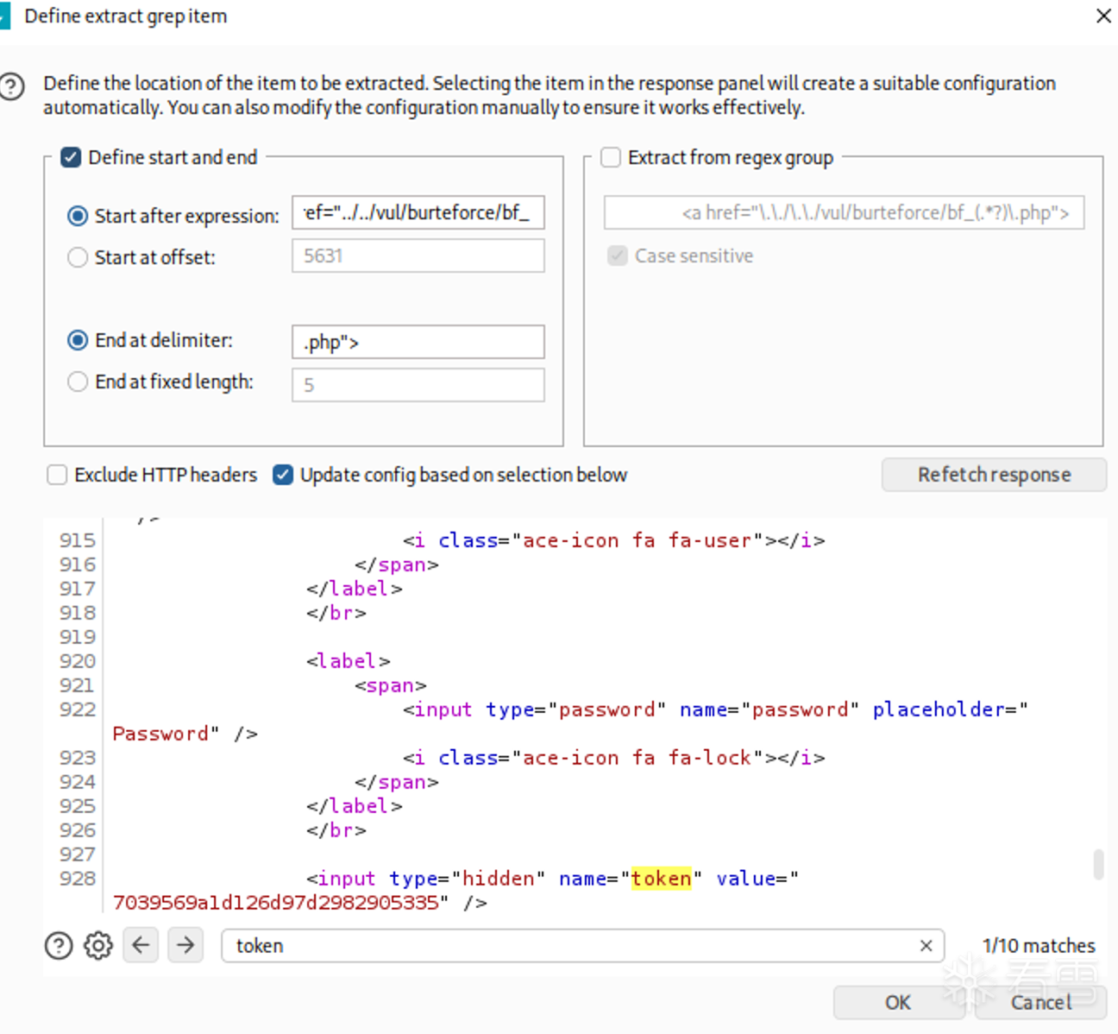This screenshot has width=1118, height=1034.
Task: Open search settings gear icon
Action: (98, 946)
